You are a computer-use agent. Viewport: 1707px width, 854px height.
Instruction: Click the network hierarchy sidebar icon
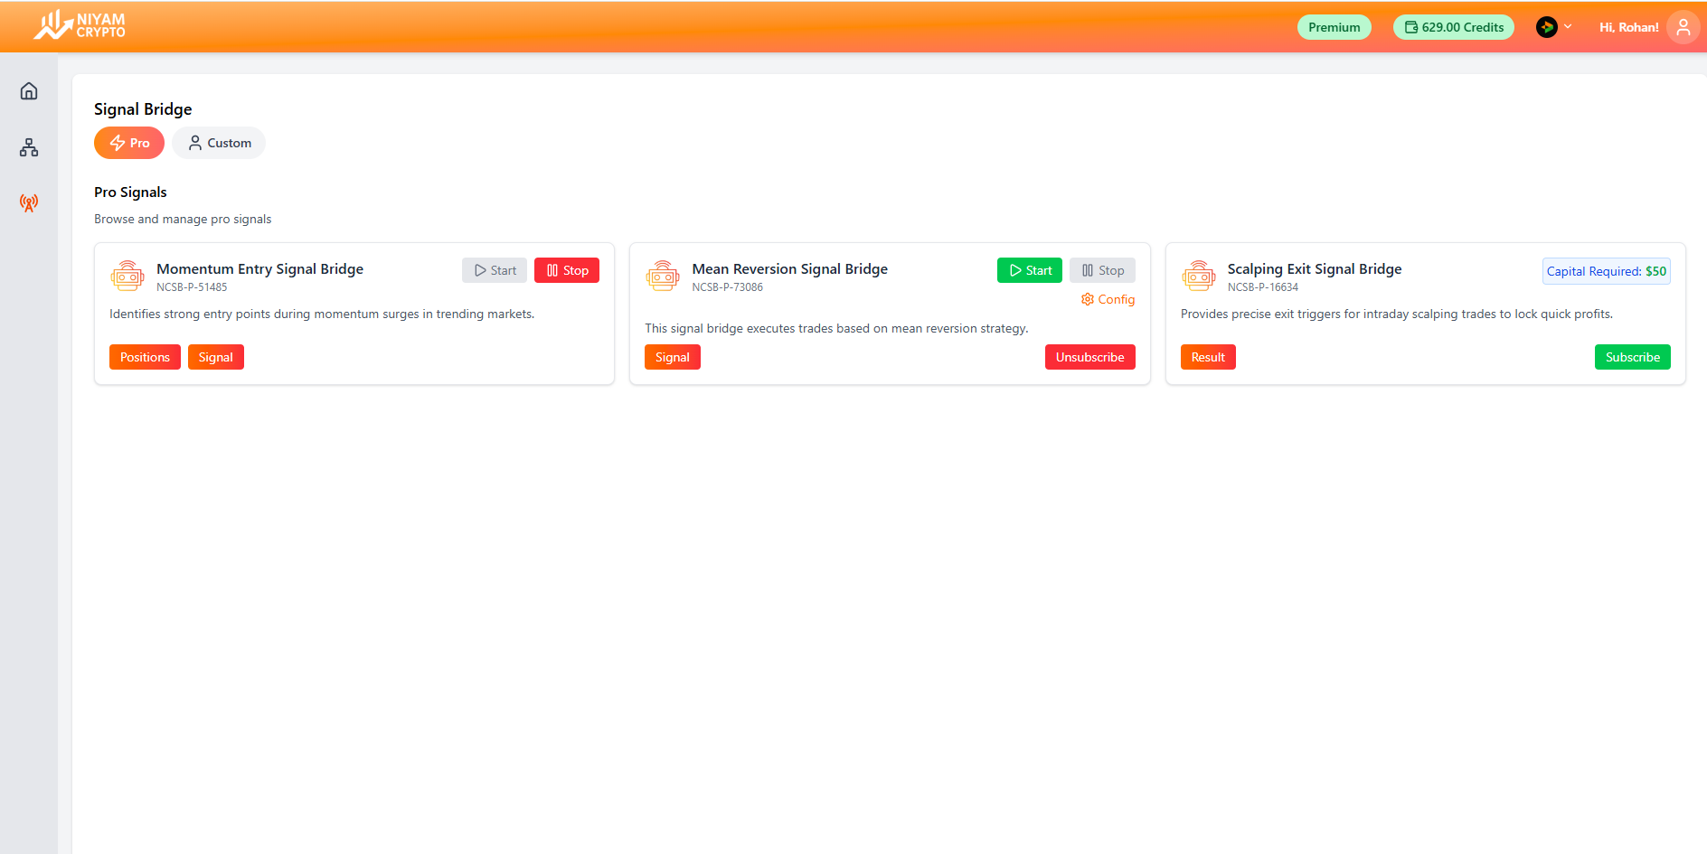click(x=29, y=147)
